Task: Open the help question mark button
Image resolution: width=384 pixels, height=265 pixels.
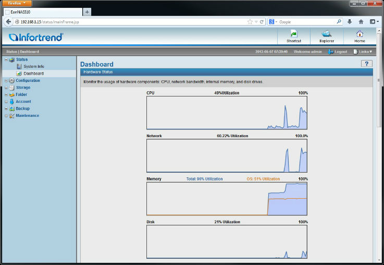Action: tap(367, 64)
